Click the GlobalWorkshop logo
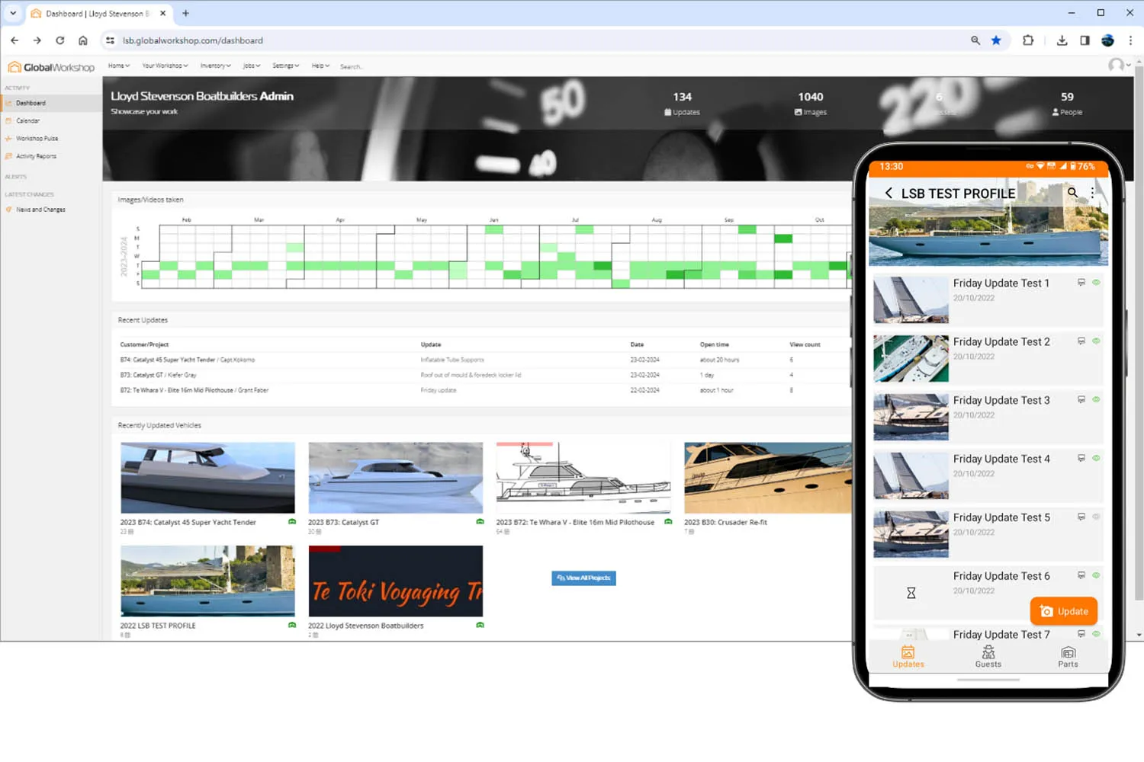Viewport: 1144px width, 762px height. point(51,67)
